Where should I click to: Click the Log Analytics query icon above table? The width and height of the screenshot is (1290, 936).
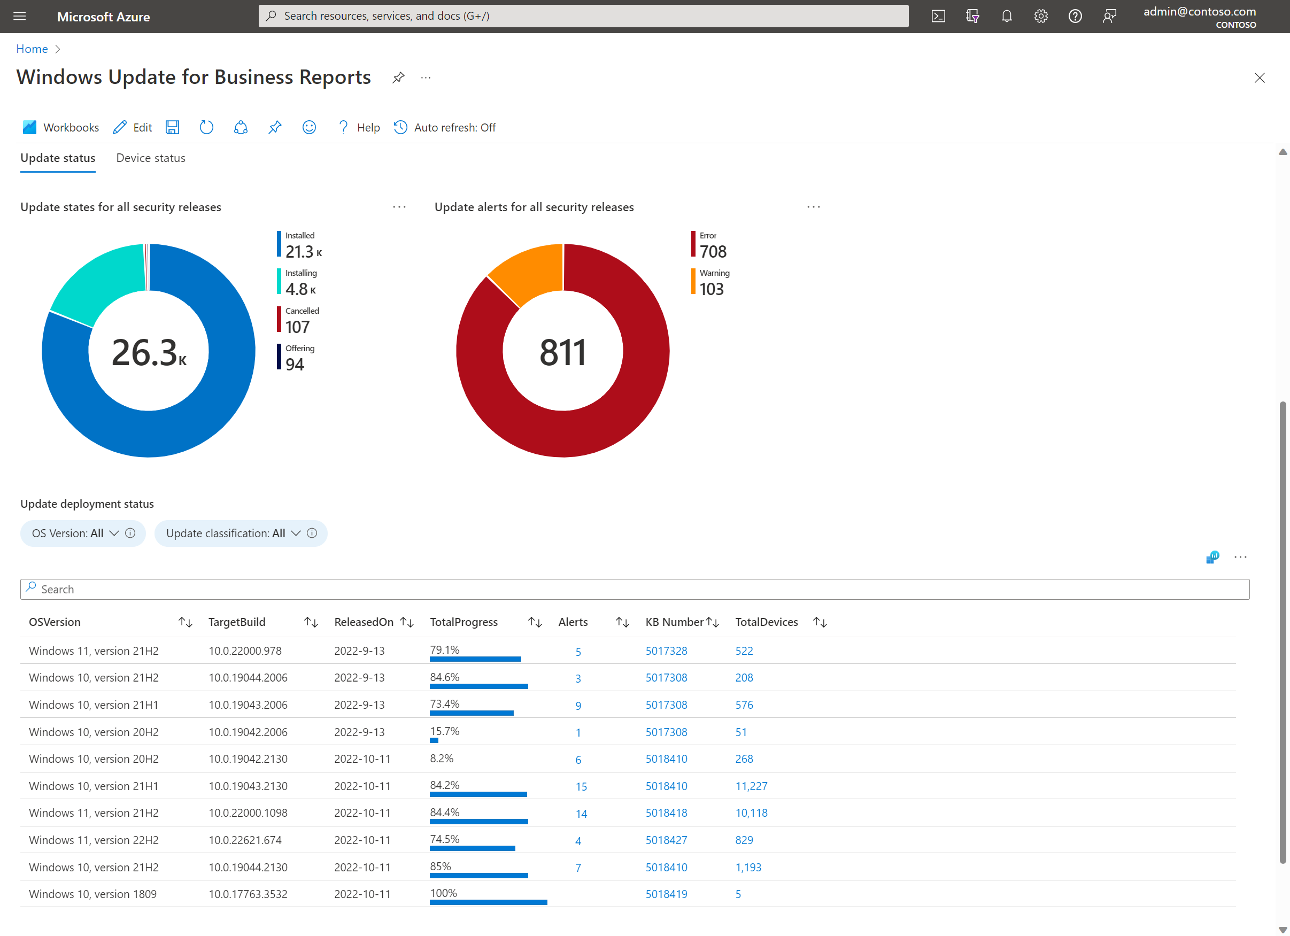click(1212, 558)
